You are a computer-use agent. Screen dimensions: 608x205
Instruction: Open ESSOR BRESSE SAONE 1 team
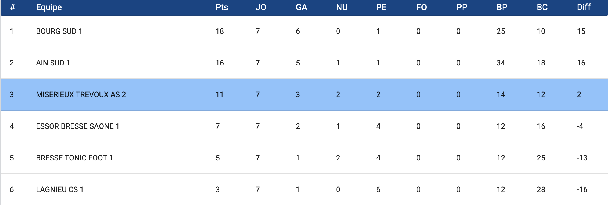pos(77,126)
